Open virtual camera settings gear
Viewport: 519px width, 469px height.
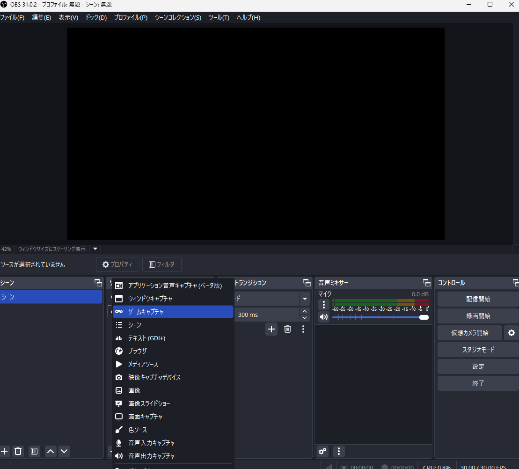[x=512, y=333]
